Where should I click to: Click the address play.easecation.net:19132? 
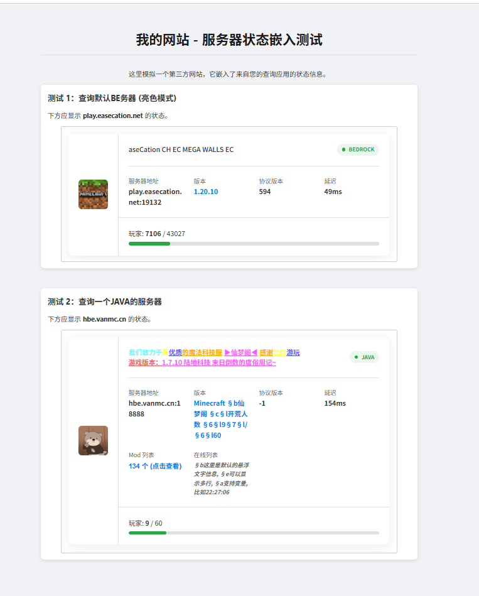pos(155,197)
